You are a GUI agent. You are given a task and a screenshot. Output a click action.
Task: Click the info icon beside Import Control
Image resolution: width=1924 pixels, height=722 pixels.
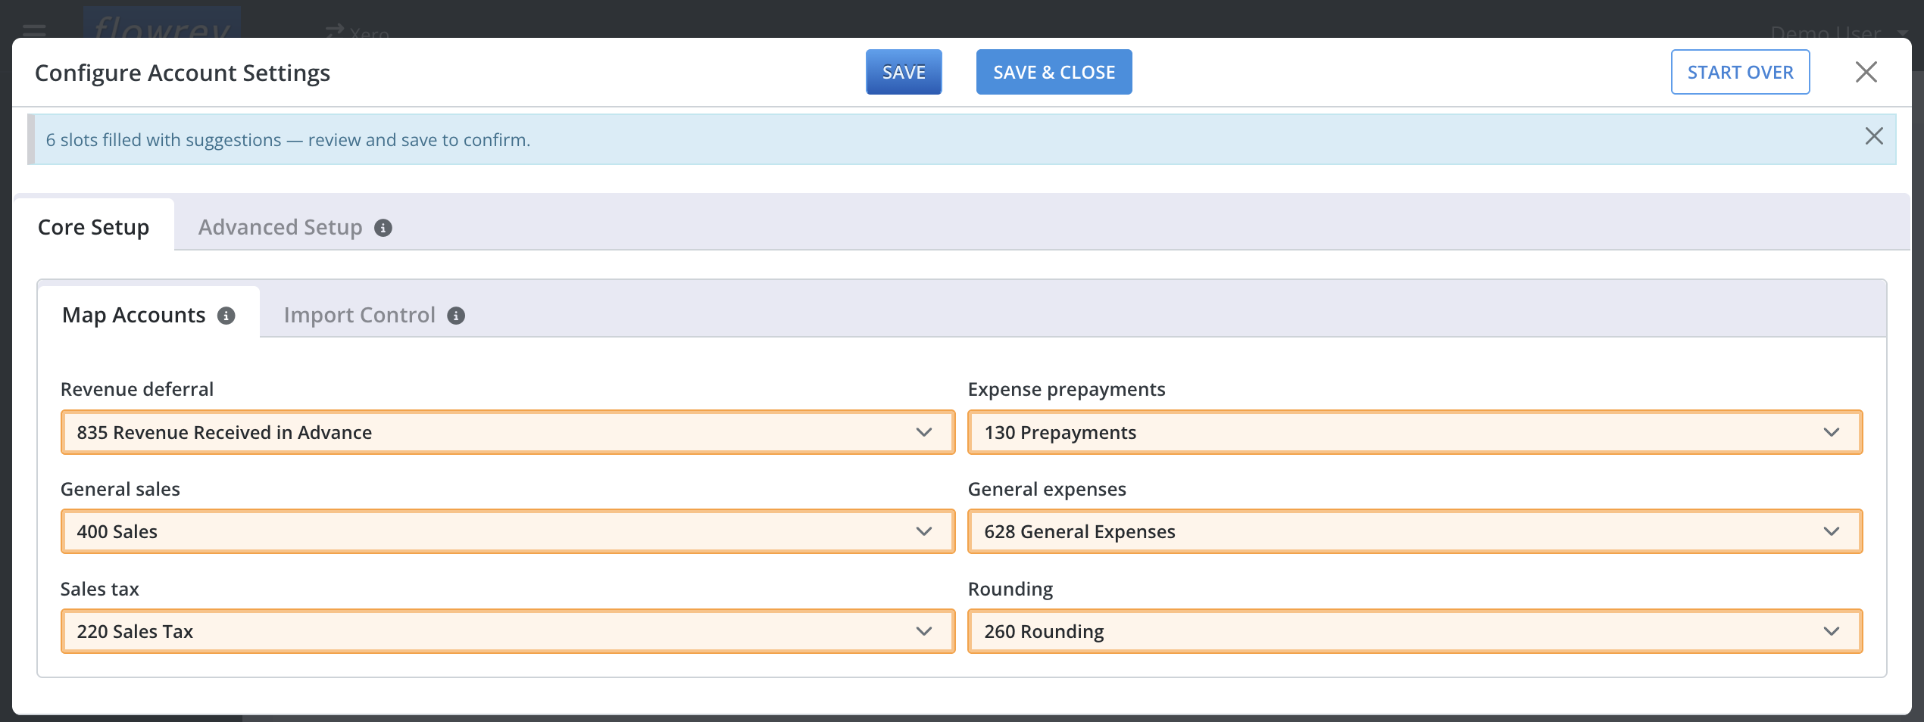pyautogui.click(x=456, y=316)
